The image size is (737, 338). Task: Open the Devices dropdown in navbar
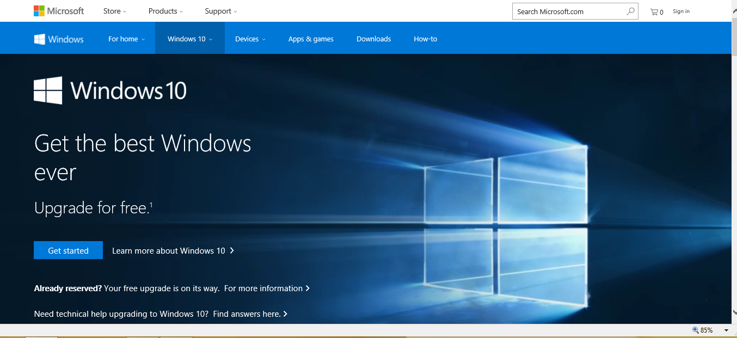click(x=250, y=39)
